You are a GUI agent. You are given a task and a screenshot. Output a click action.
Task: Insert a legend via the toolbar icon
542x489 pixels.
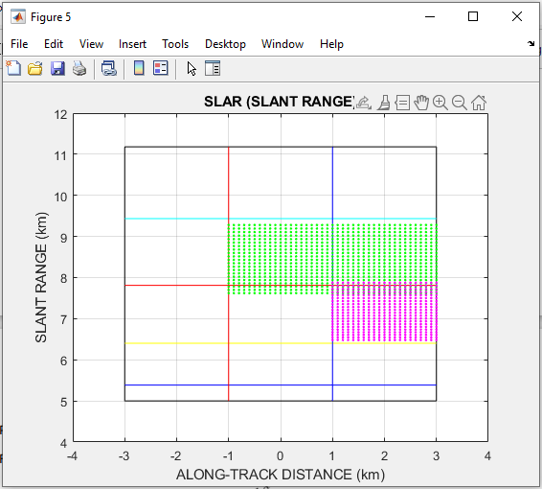[161, 68]
